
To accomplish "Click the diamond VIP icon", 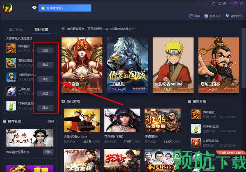I will [x=34, y=8].
